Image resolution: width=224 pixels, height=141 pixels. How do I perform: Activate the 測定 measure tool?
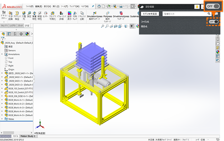point(29,15)
